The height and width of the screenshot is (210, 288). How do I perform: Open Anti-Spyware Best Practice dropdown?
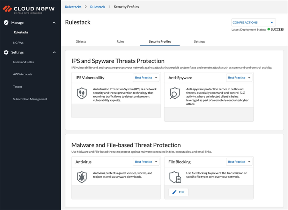click(x=239, y=78)
